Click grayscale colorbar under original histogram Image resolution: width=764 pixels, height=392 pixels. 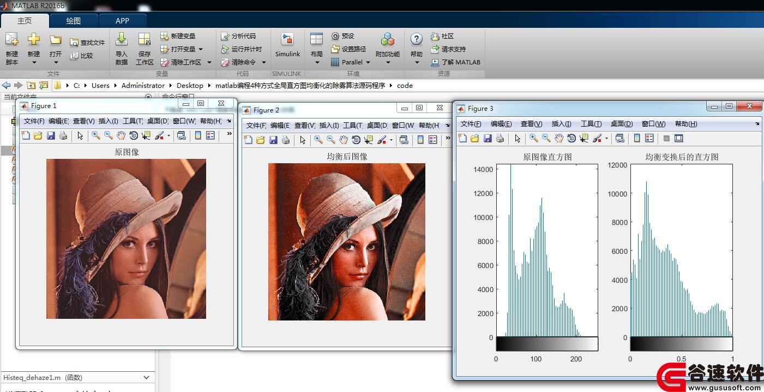coord(547,344)
